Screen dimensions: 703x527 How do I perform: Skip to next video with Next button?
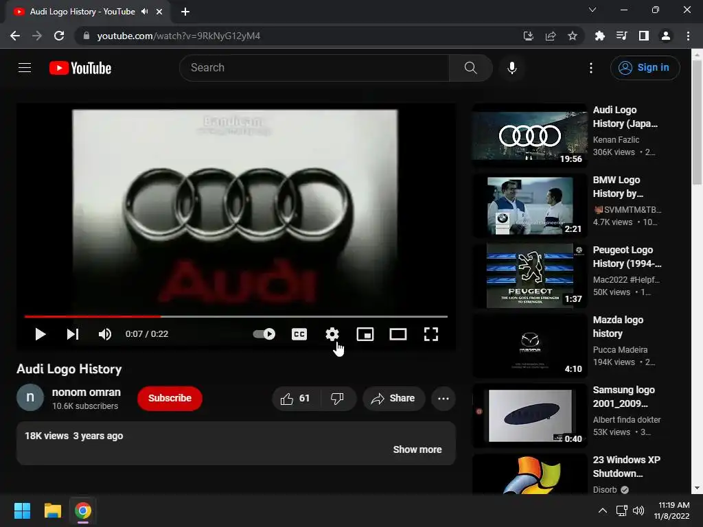click(73, 334)
